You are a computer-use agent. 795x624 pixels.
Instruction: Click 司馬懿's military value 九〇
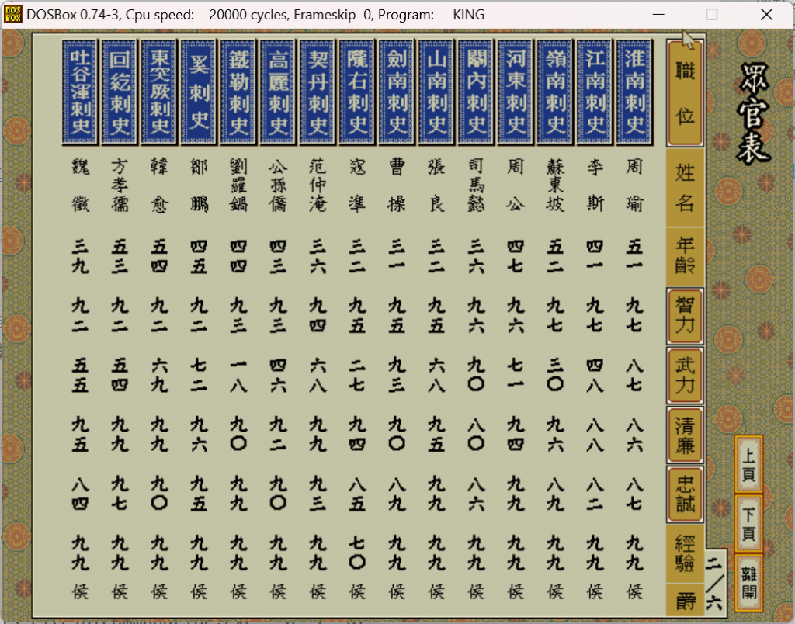point(476,375)
